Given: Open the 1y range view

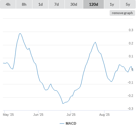Looking at the screenshot, I should click(112, 4).
